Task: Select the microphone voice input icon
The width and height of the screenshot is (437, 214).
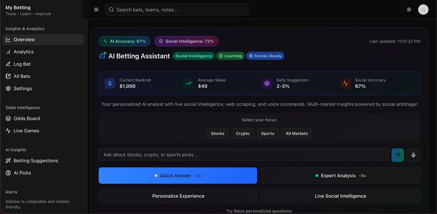Action: [413, 154]
